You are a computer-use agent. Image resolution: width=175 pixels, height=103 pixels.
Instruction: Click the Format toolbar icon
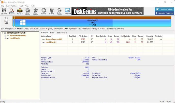(44, 11)
